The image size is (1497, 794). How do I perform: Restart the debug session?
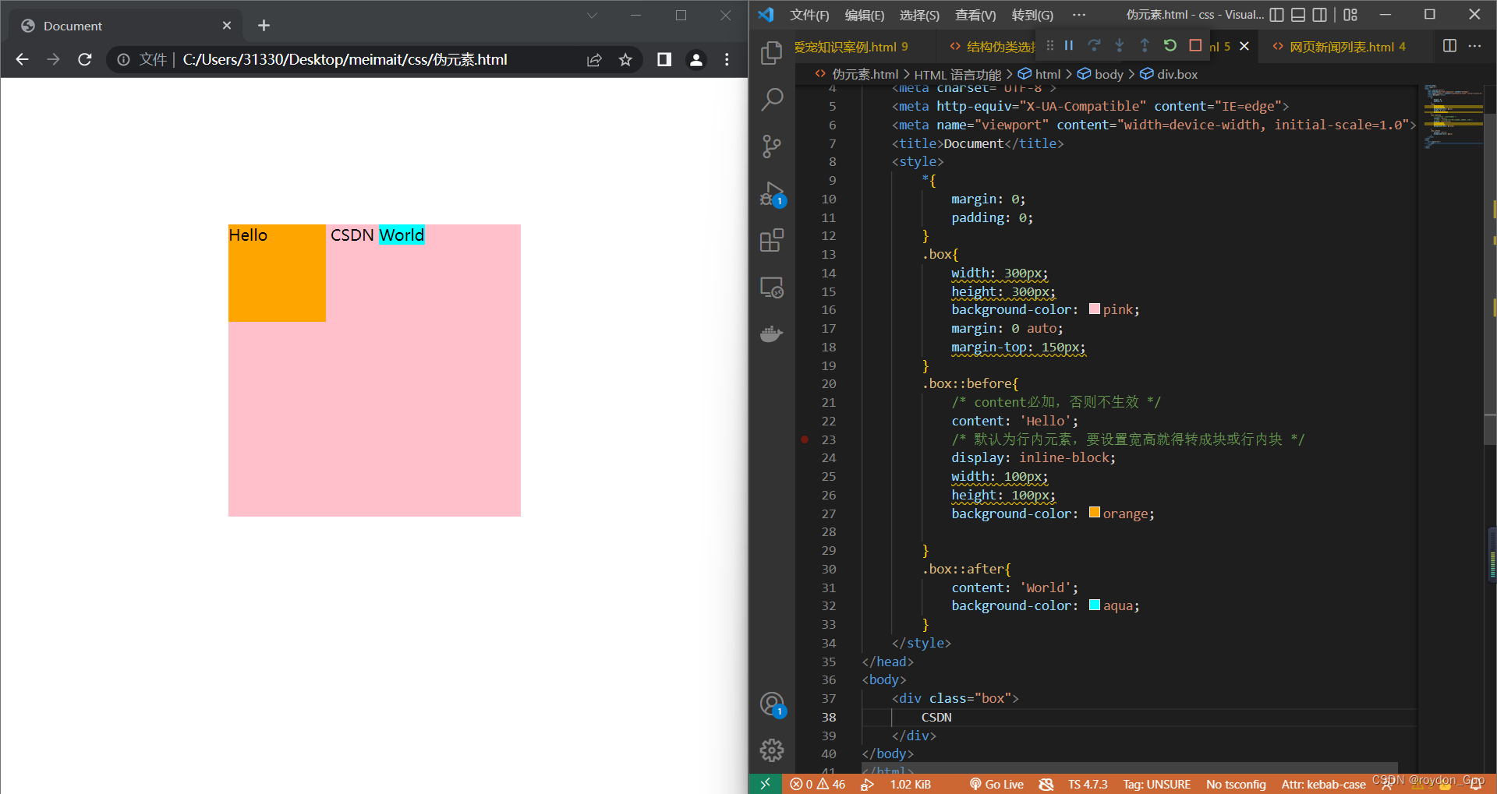1170,46
